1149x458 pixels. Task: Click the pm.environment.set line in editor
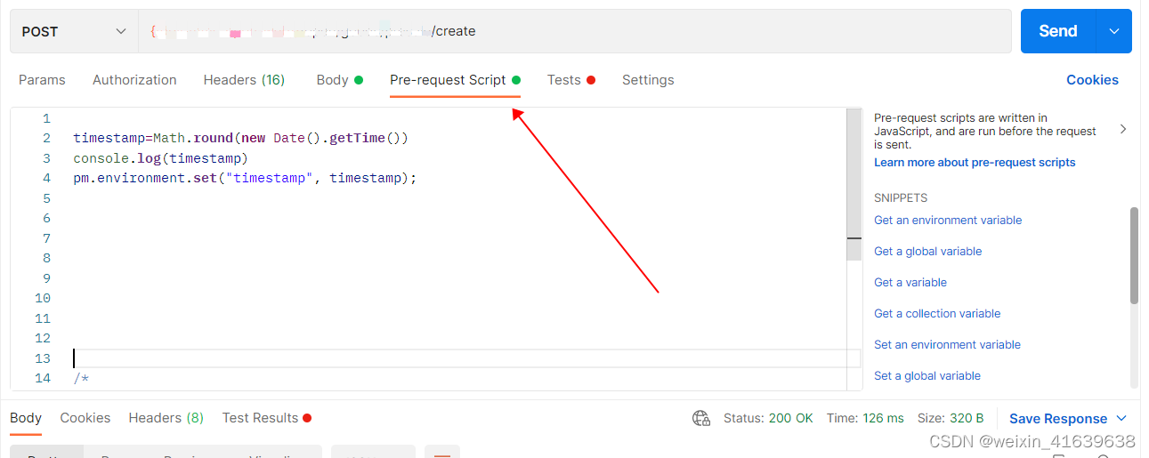click(x=245, y=178)
